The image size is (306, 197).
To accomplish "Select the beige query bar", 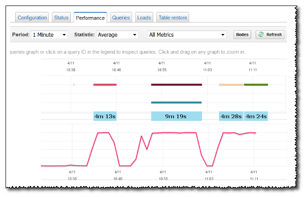I will click(x=231, y=84).
